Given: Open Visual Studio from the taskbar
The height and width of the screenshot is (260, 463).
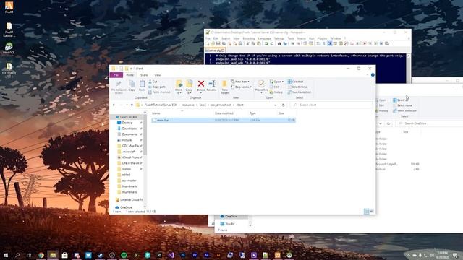Looking at the screenshot, I should (x=171, y=255).
